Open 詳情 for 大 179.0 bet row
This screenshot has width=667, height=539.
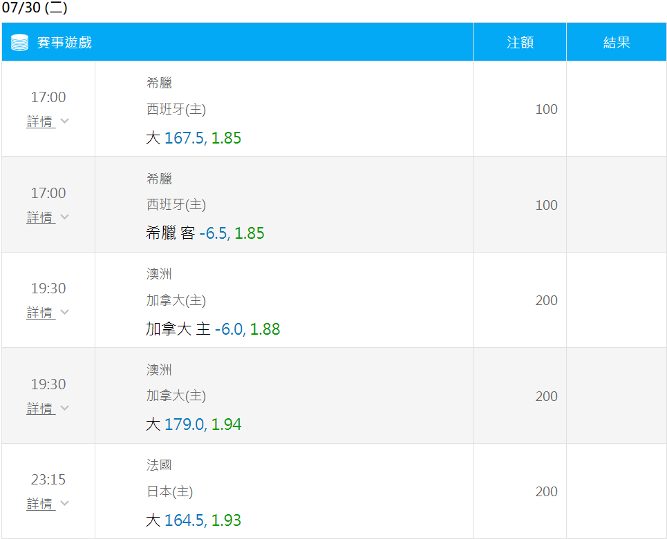point(41,409)
